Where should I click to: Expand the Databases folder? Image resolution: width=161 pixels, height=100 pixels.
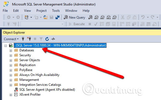click(x=11, y=51)
